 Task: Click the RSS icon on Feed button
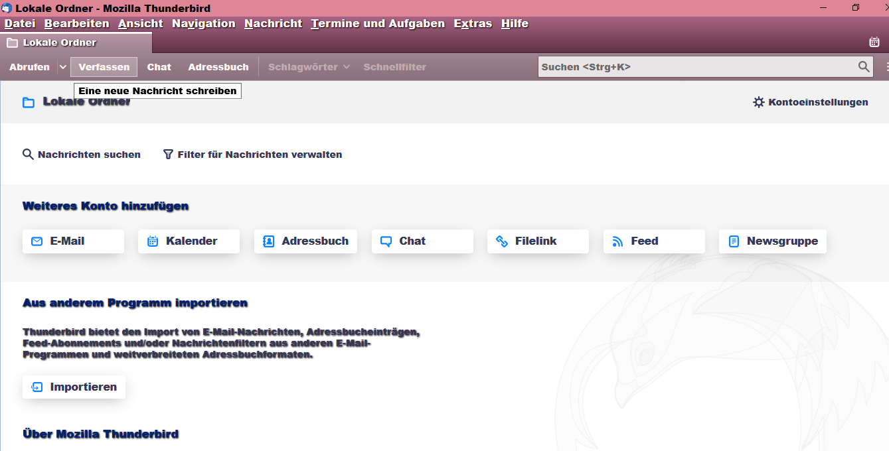pos(617,241)
